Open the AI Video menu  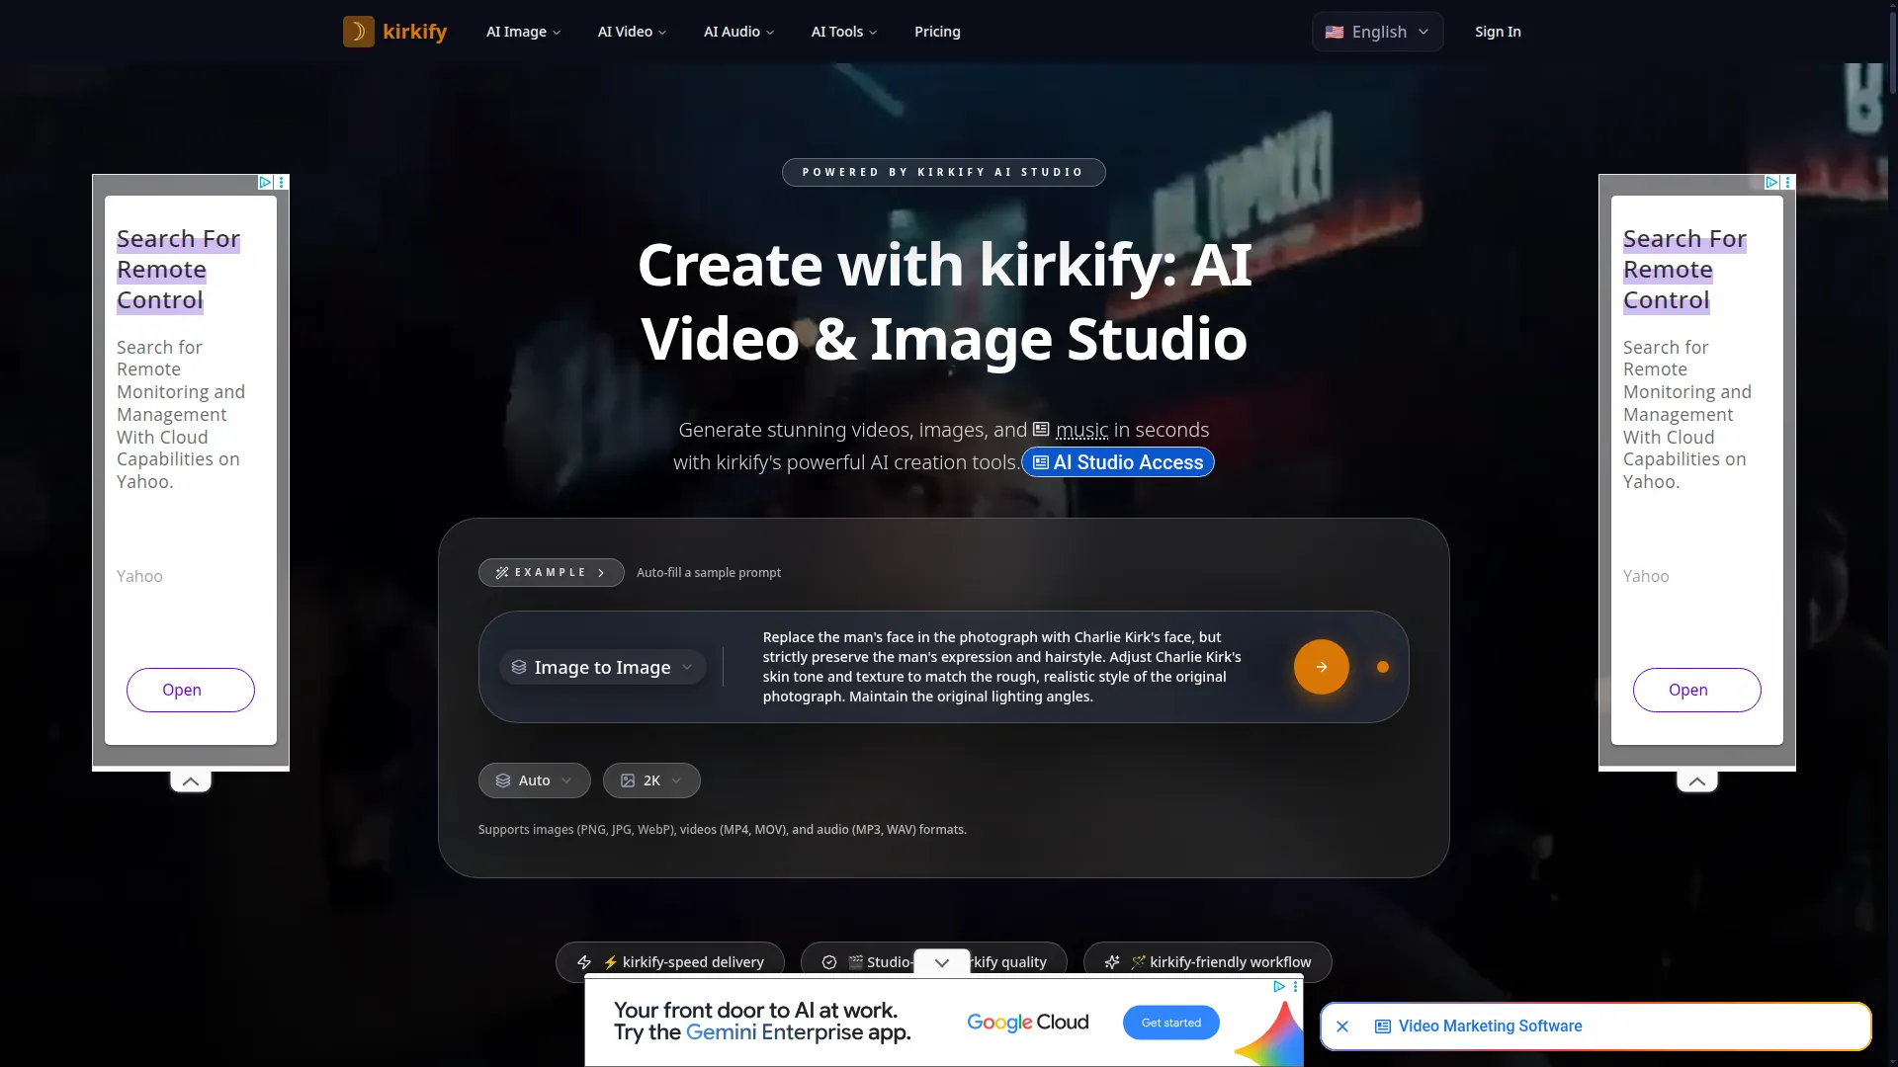[x=632, y=32]
